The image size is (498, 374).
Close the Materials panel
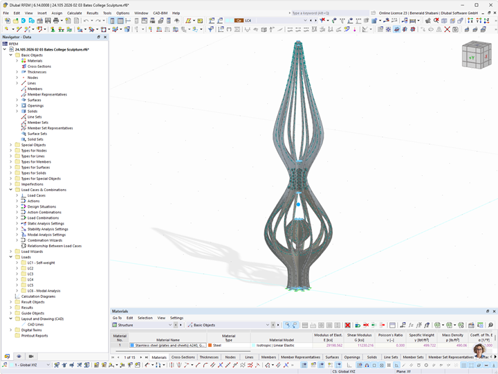494,312
